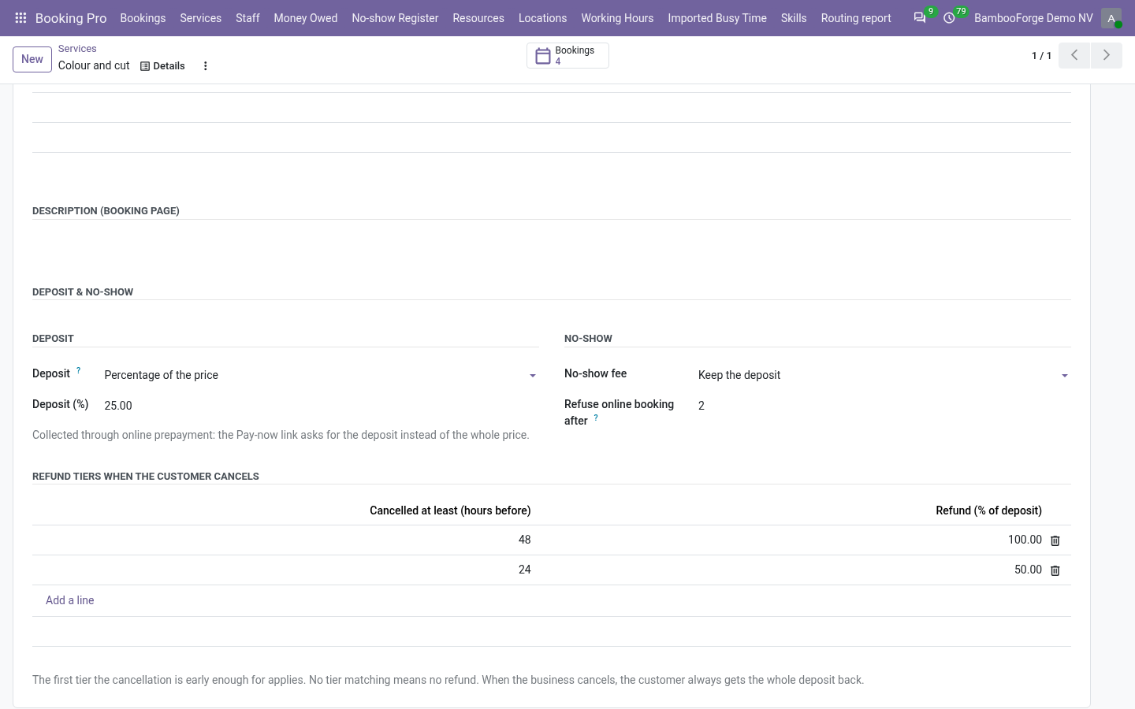This screenshot has width=1135, height=709.
Task: Open the Services menu
Action: click(x=200, y=18)
